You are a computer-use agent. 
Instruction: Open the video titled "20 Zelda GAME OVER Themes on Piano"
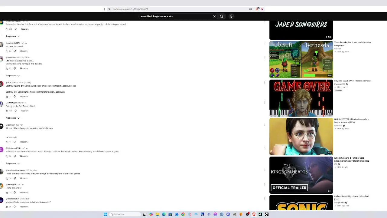pyautogui.click(x=352, y=81)
